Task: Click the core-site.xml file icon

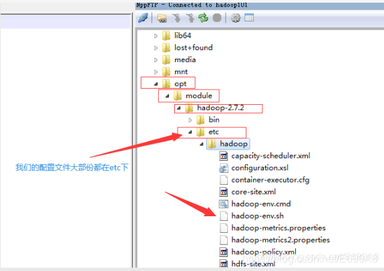Action: [223, 192]
